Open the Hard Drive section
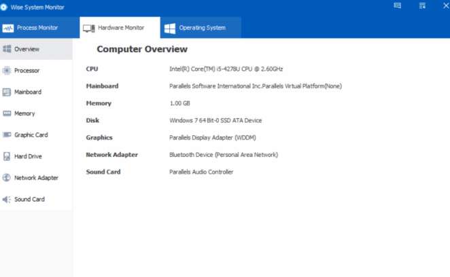This screenshot has height=277, width=450. coord(36,156)
